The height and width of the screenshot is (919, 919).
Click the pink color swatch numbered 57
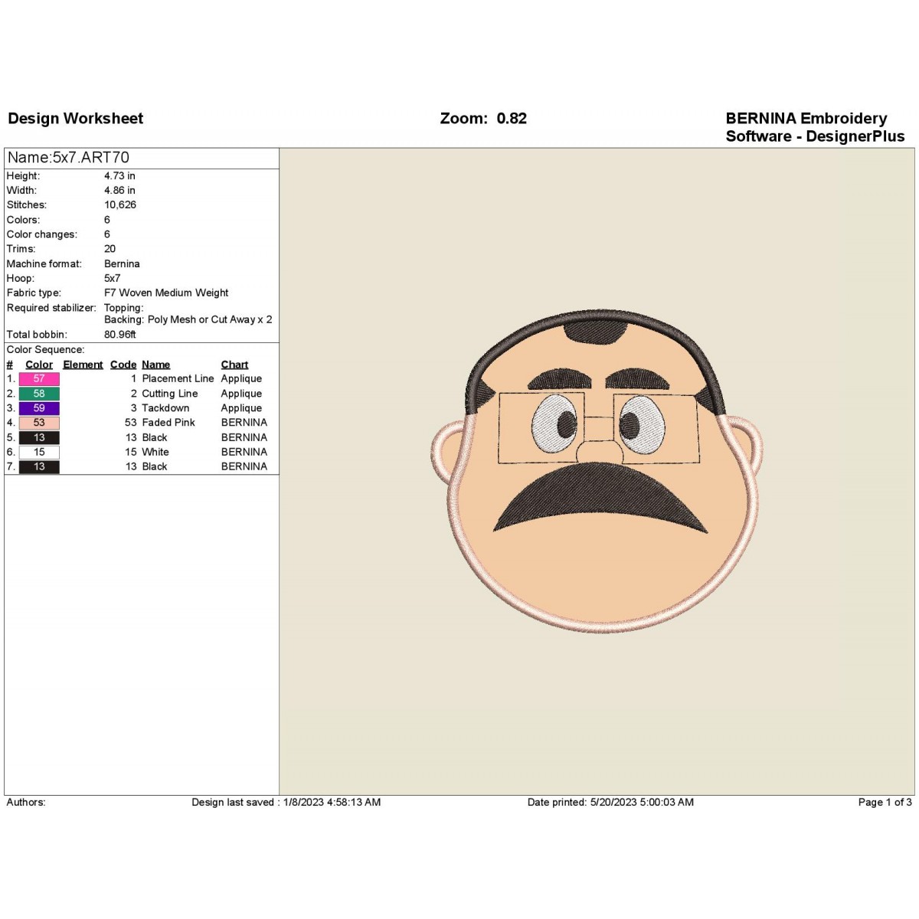pyautogui.click(x=39, y=378)
